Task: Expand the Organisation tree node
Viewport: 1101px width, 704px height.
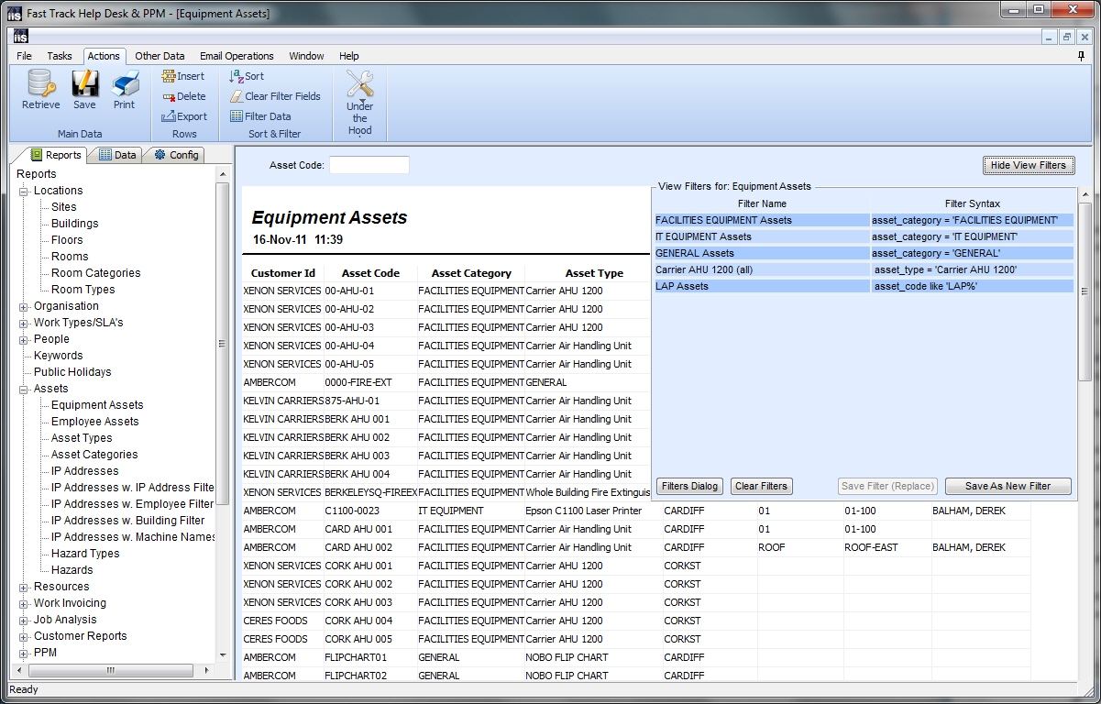Action: [24, 306]
